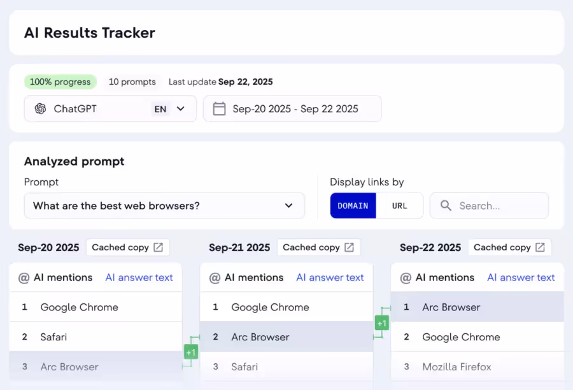The width and height of the screenshot is (573, 390).
Task: Switch to AI answer text for Sep-20
Action: (x=139, y=277)
